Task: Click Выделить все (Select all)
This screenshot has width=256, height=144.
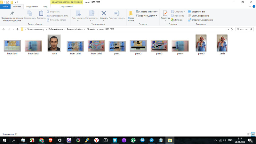Action: 198,12
